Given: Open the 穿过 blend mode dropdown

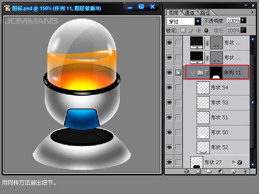Looking at the screenshot, I should [198, 21].
